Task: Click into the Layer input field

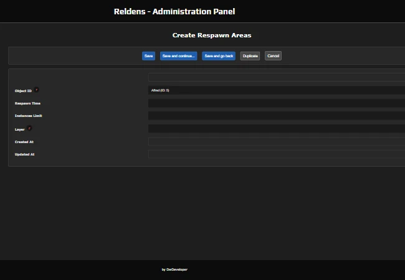Action: [x=277, y=128]
